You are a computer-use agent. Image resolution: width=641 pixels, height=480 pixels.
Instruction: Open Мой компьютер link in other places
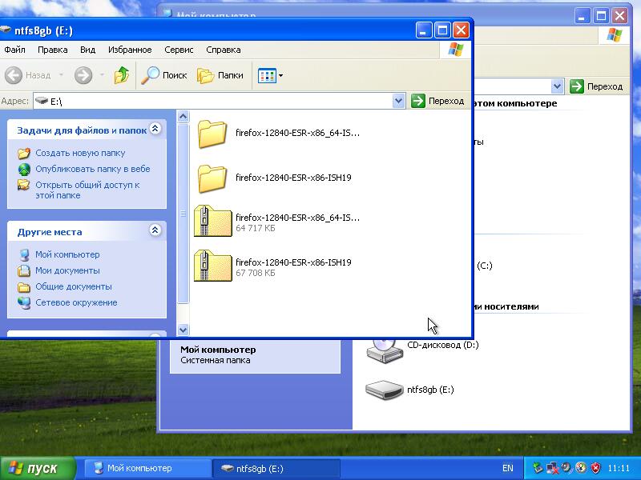click(x=67, y=254)
